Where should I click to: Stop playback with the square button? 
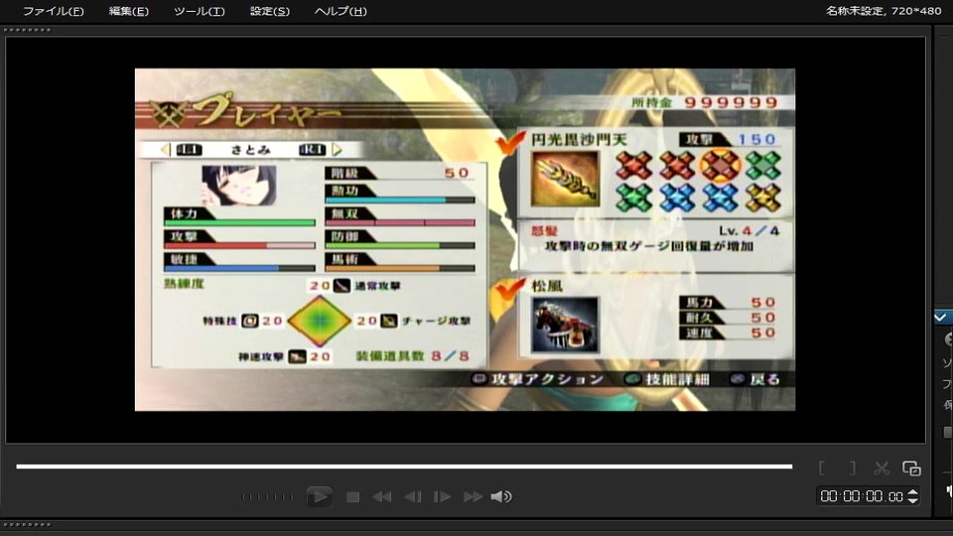[x=352, y=497]
